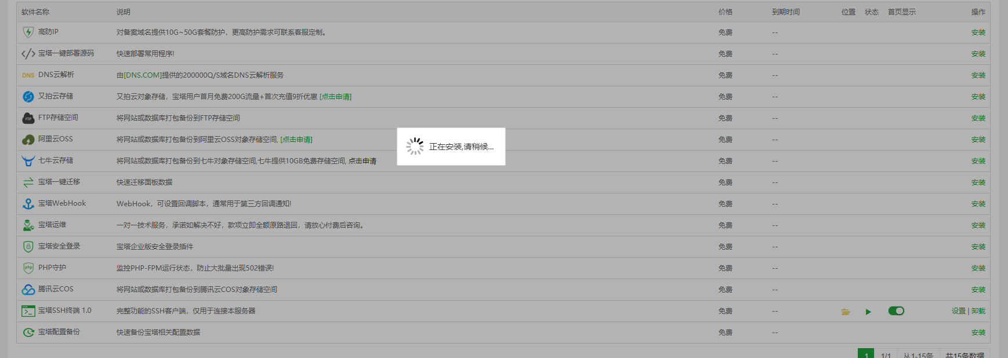Click the 宝塔SSH终端 1.0 name

click(x=65, y=310)
